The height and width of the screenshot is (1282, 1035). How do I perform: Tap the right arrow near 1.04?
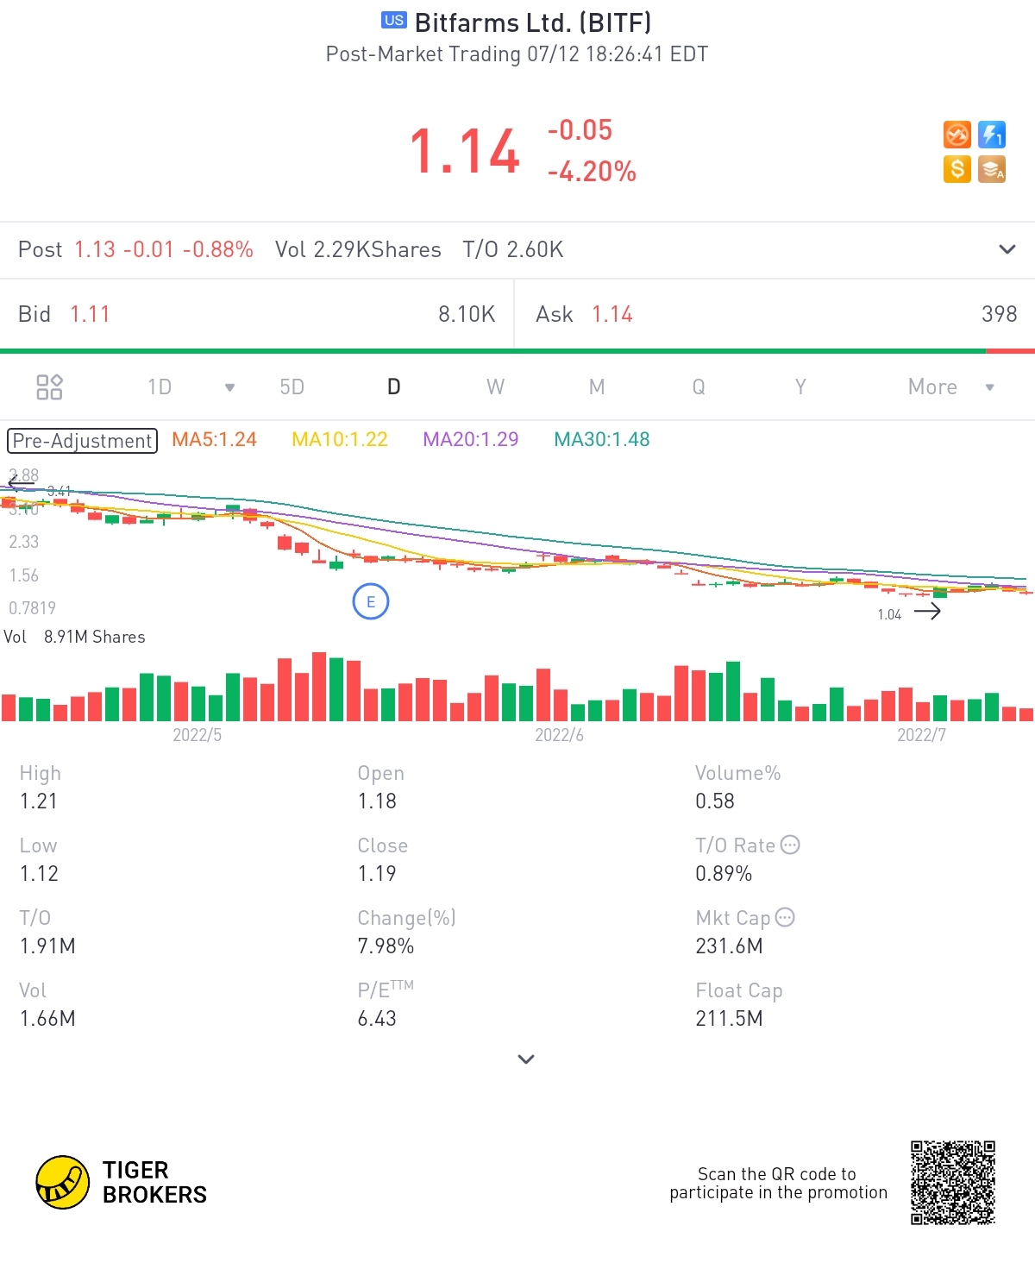(927, 612)
